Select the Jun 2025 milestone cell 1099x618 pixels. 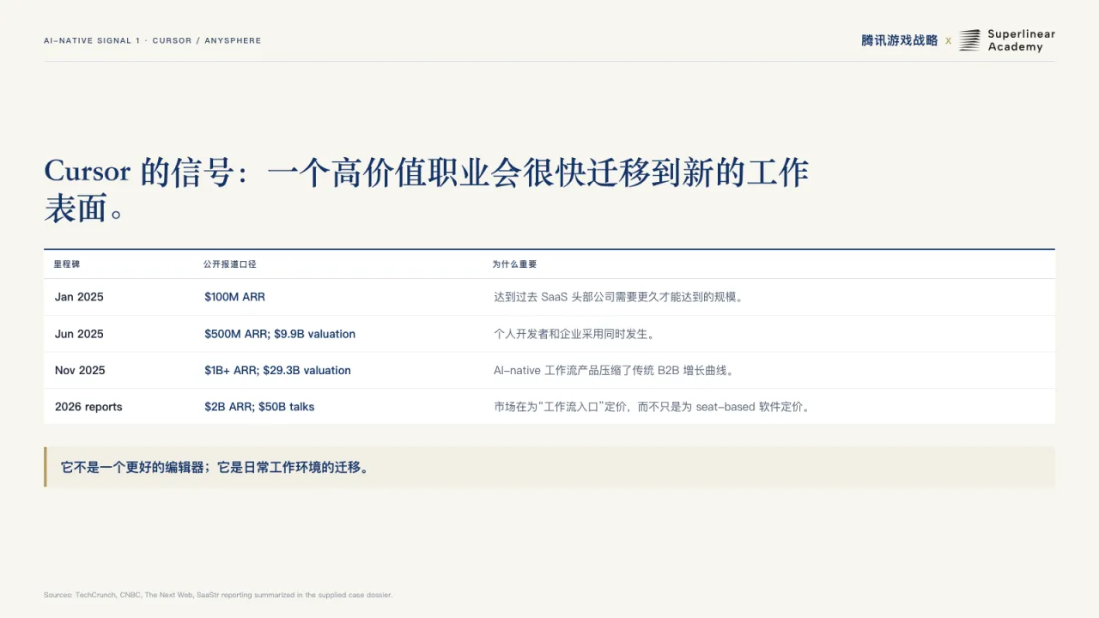[79, 334]
